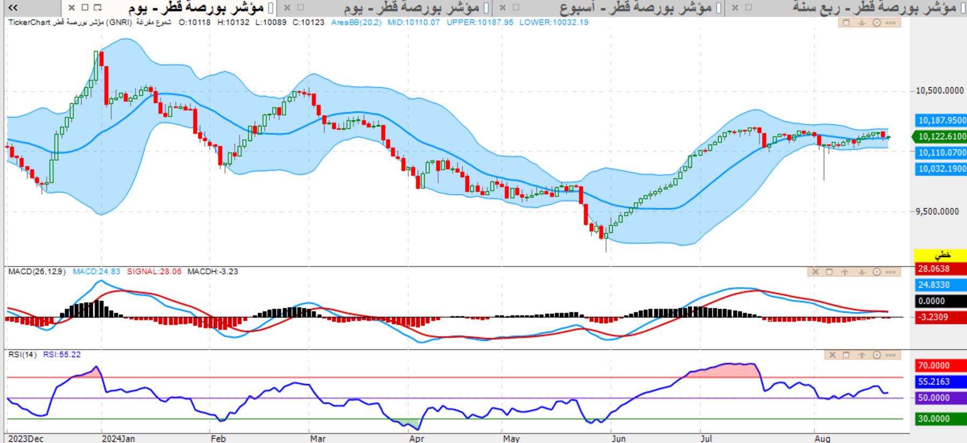This screenshot has width=967, height=443.
Task: Close the inactive daily Qatar index tab
Action: click(287, 8)
